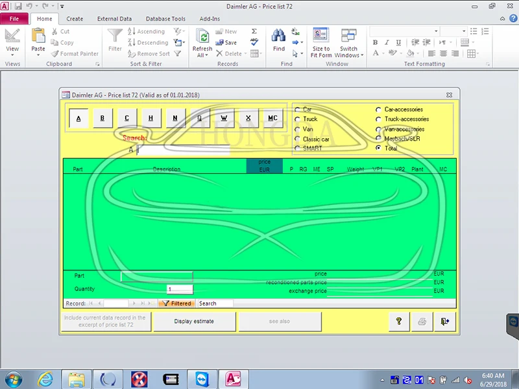Click Bold formatting button
519x389 pixels.
point(375,42)
